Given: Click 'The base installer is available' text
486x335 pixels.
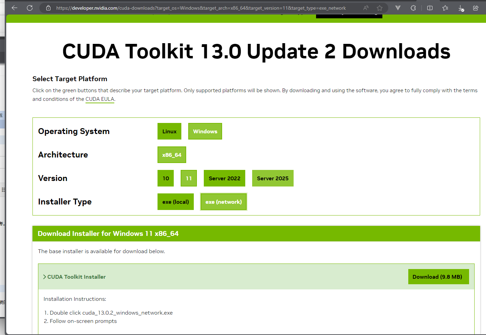Looking at the screenshot, I should click(x=102, y=251).
